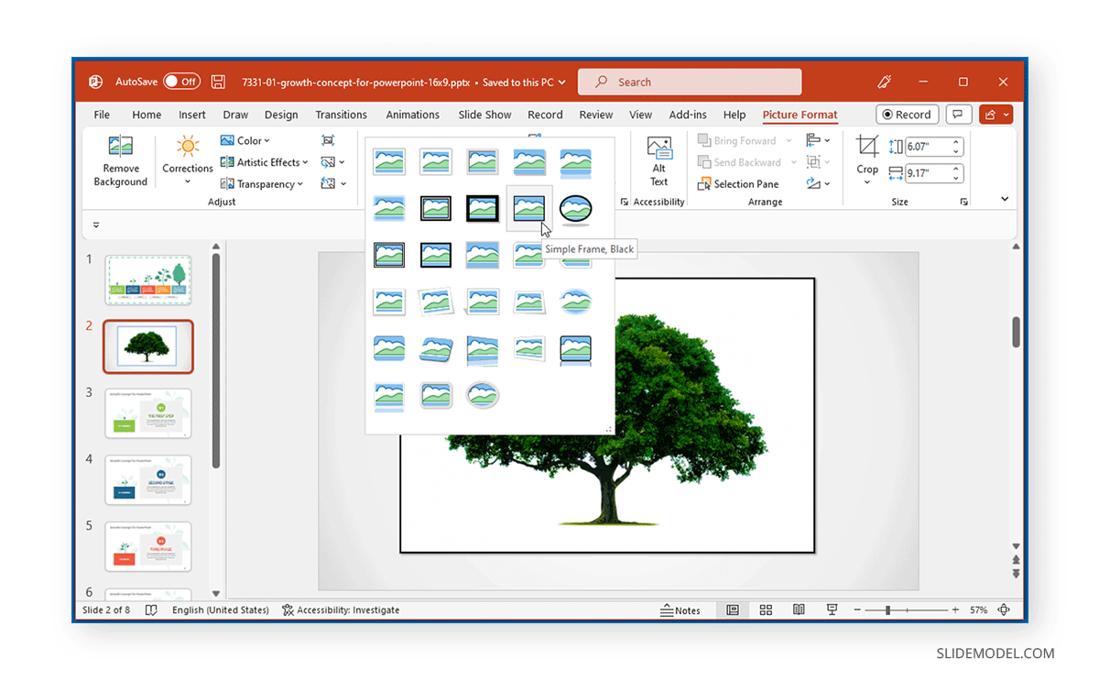Start Slide Show from status bar
The height and width of the screenshot is (681, 1099).
coord(832,610)
